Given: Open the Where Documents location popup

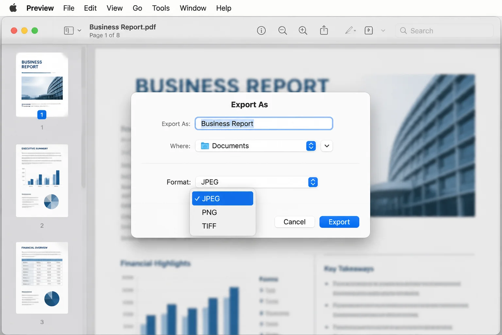Looking at the screenshot, I should point(256,146).
